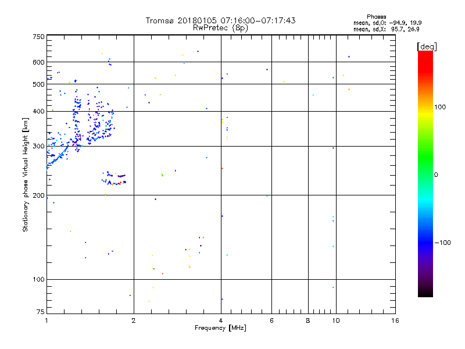Click the '600' height tick label
This screenshot has width=465, height=349.
coord(38,62)
